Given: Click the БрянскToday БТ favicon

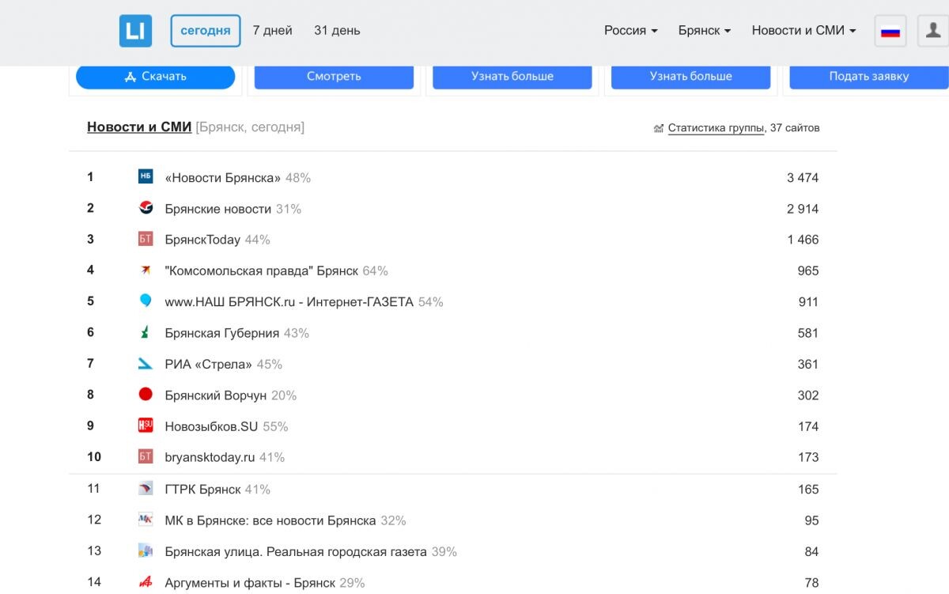Looking at the screenshot, I should 146,239.
